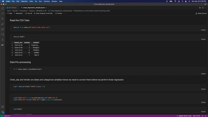Click the Data Pre-processing heading

[20, 62]
